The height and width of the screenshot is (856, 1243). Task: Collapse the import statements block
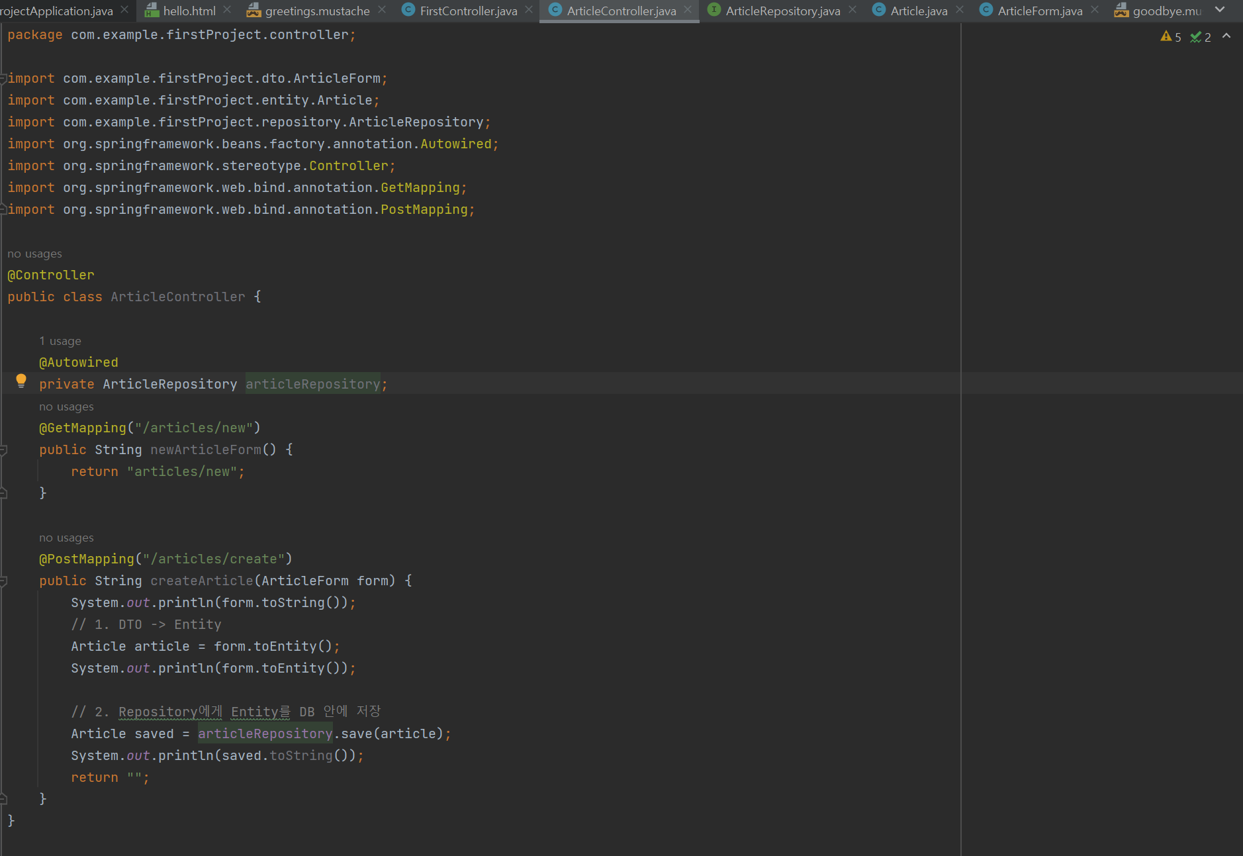click(3, 79)
